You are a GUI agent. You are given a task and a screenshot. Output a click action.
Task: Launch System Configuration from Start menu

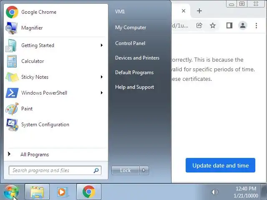point(56,124)
